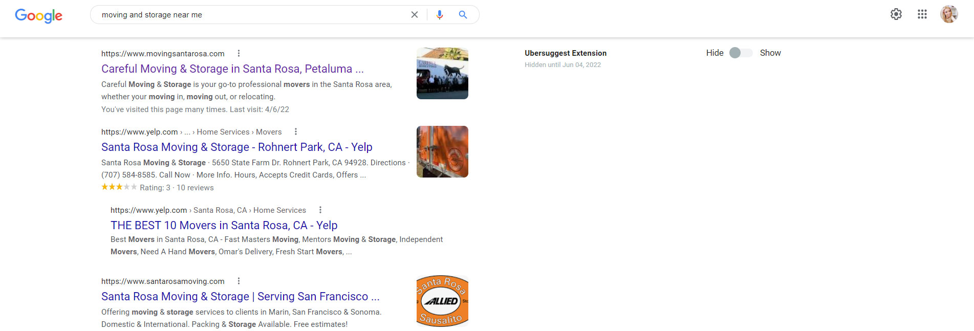Click the Careful Moving truck thumbnail
The image size is (974, 331).
442,73
